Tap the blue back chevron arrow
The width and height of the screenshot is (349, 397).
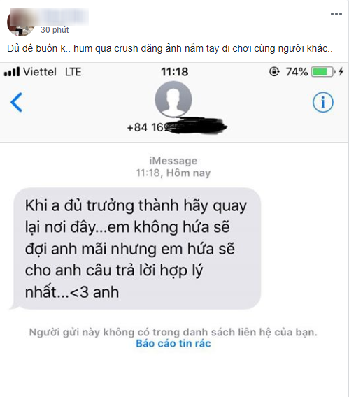(17, 102)
